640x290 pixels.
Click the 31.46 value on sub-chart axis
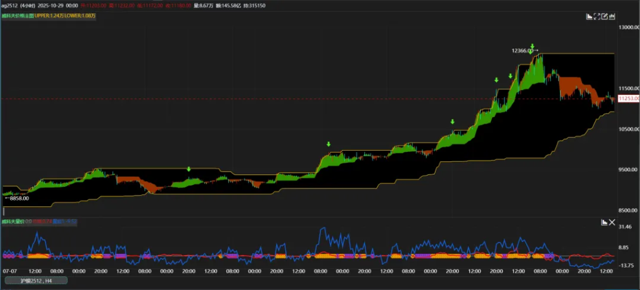coord(626,227)
